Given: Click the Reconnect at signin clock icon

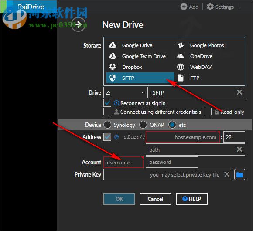Looking at the screenshot, I should coord(116,103).
